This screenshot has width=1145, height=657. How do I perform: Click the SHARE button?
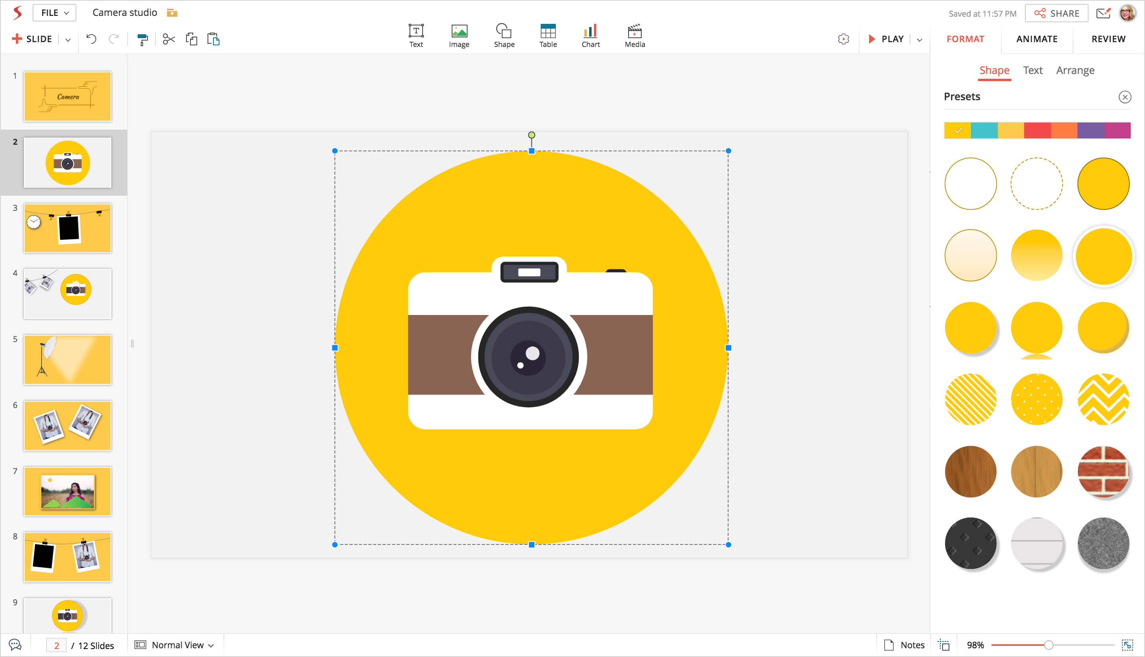point(1056,14)
